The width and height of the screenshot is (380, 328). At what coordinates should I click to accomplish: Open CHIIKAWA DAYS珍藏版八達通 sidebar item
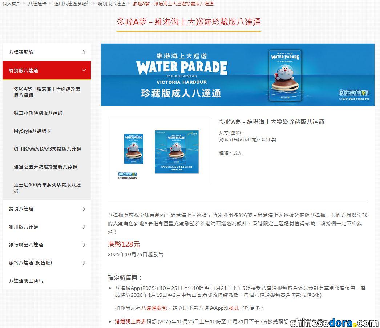(x=47, y=149)
